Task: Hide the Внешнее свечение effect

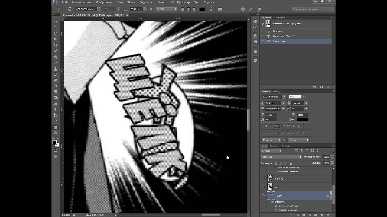Action: [x=276, y=171]
